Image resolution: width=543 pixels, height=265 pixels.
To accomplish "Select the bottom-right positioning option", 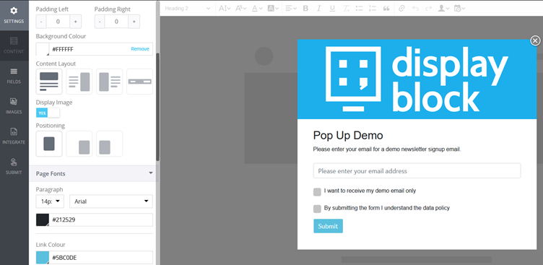I will [x=79, y=144].
